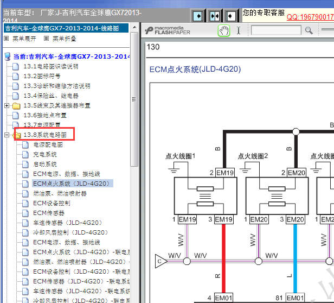Open 车速传感器（JLD-4G20）-联电系统 entry

[x=81, y=291]
